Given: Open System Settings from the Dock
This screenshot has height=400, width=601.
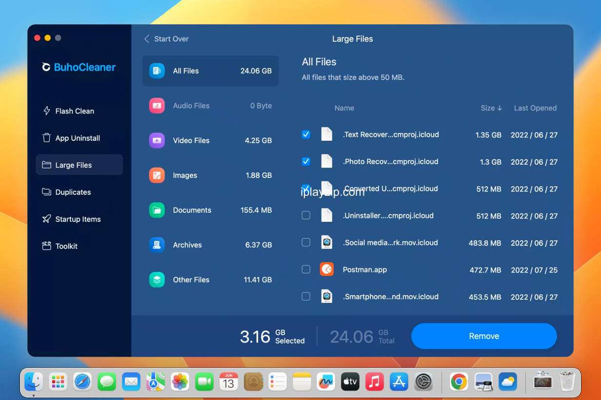Looking at the screenshot, I should coord(423,382).
